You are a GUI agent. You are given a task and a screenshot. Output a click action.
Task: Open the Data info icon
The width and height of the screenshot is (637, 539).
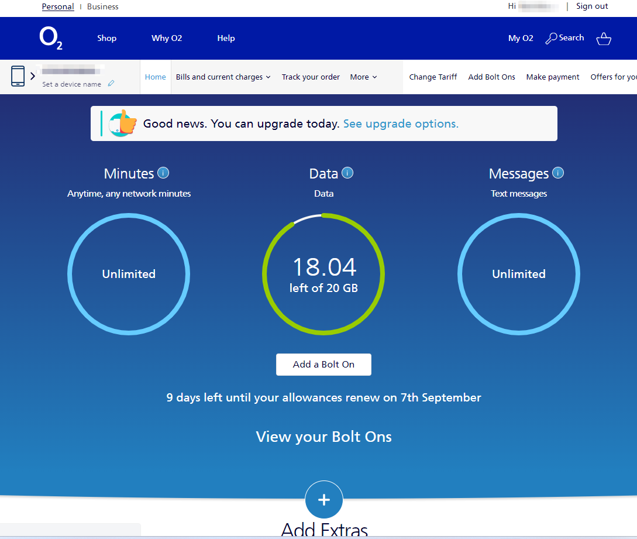(347, 173)
